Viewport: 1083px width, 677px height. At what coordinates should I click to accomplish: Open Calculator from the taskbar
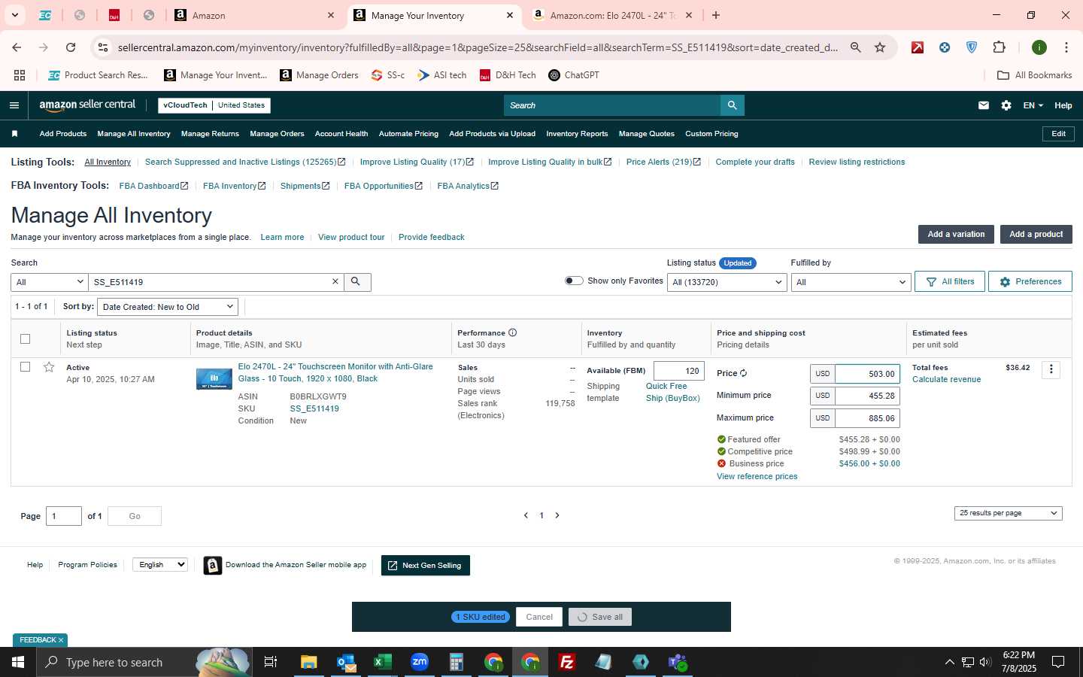pos(457,662)
